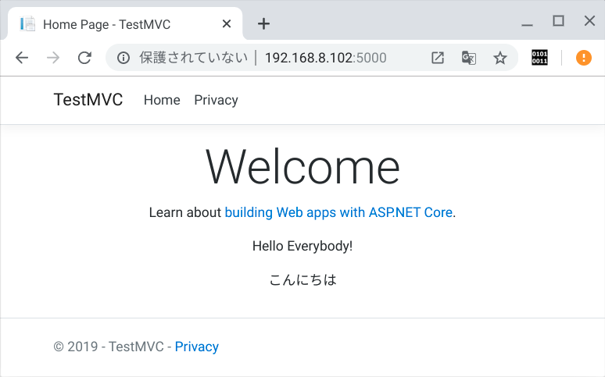
Task: Close the browser window
Action: click(589, 21)
